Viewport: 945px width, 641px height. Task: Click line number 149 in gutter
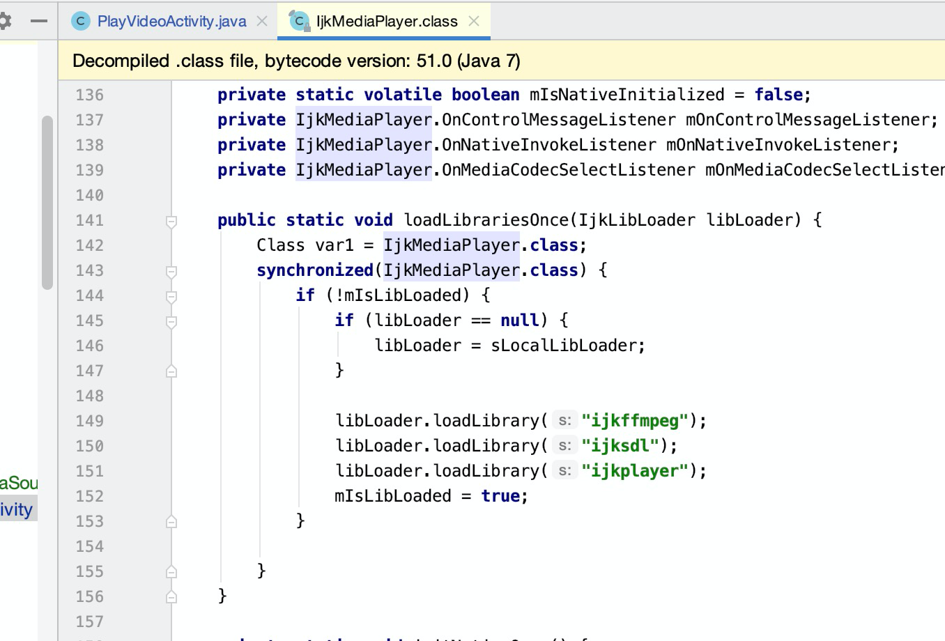tap(89, 421)
